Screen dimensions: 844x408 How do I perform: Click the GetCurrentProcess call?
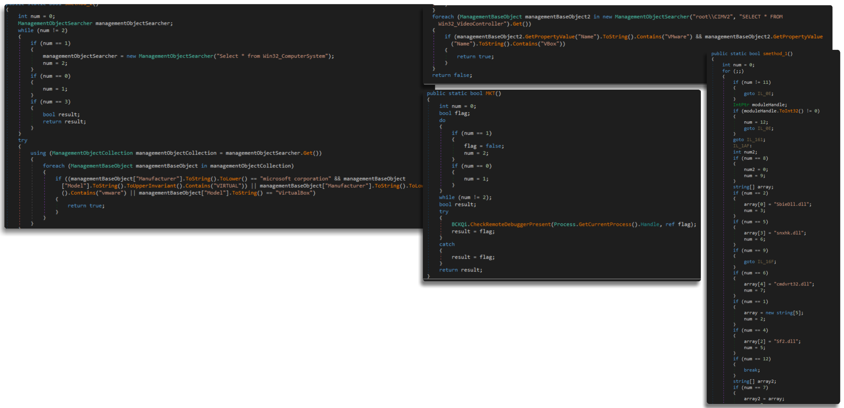point(605,224)
